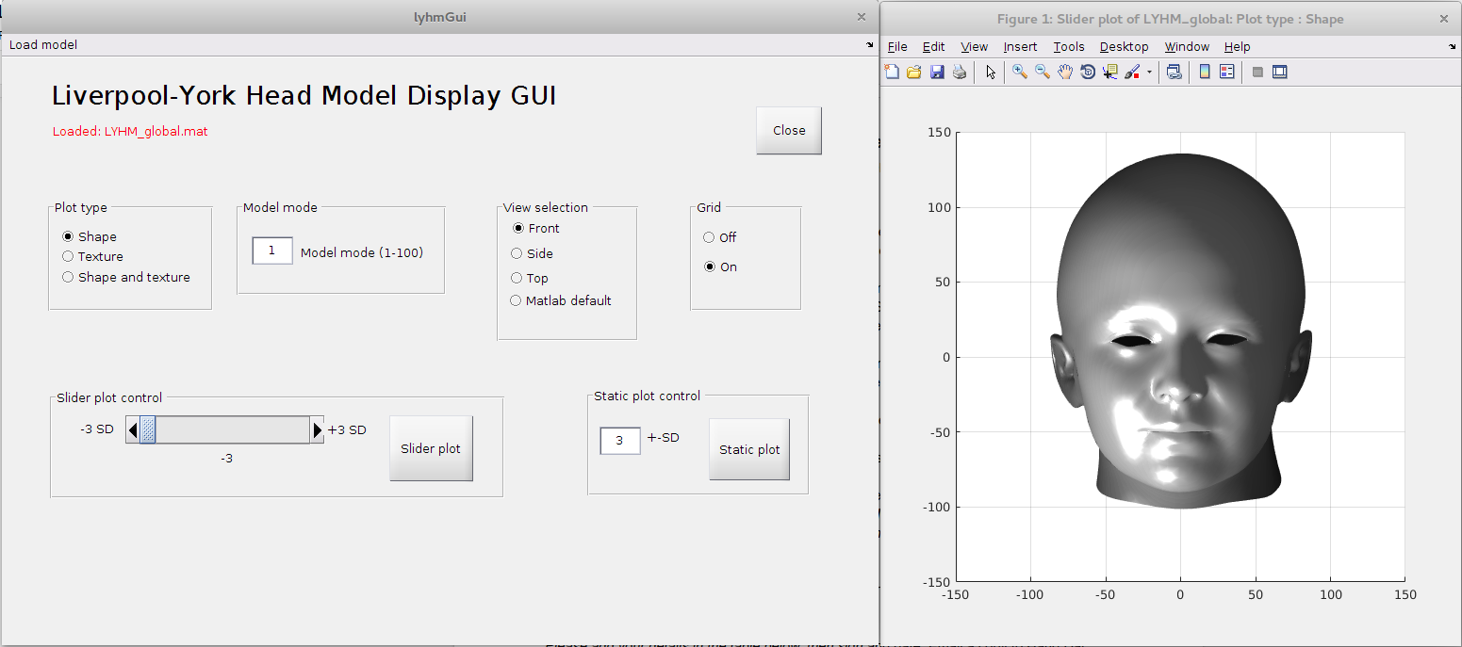Image resolution: width=1462 pixels, height=647 pixels.
Task: Open the Load model menu
Action: pyautogui.click(x=43, y=45)
